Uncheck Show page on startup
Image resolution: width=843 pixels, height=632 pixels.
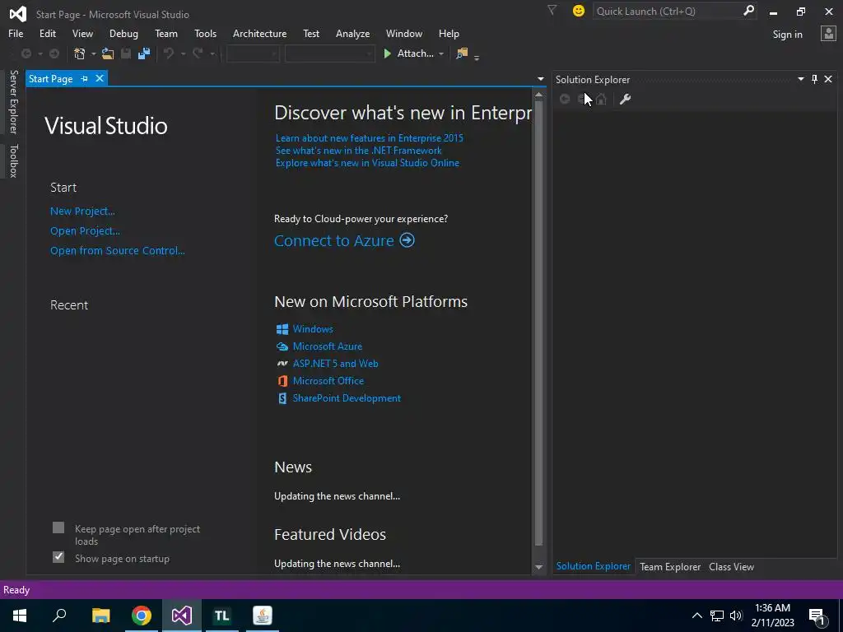pos(58,557)
